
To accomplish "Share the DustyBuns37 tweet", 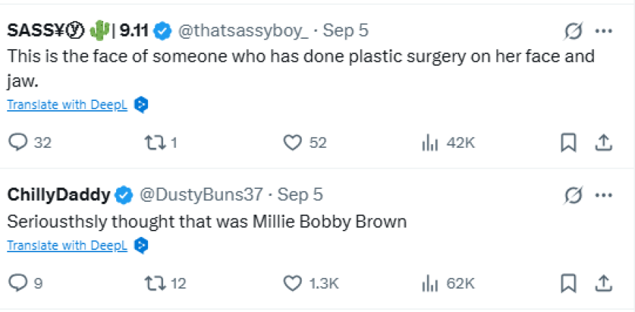I will tap(604, 283).
